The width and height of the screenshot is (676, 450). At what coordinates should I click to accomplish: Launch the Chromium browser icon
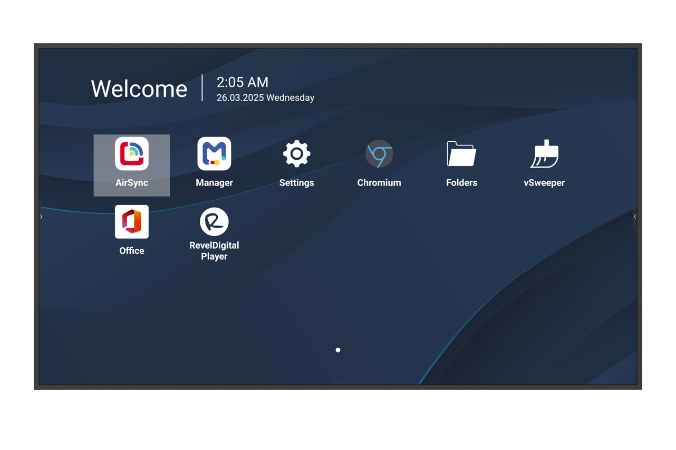379,154
